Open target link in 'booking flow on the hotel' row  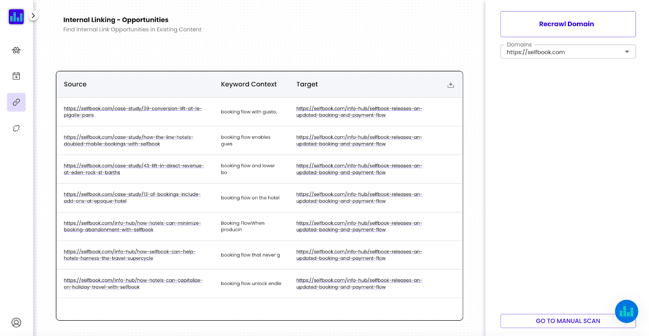pyautogui.click(x=359, y=198)
